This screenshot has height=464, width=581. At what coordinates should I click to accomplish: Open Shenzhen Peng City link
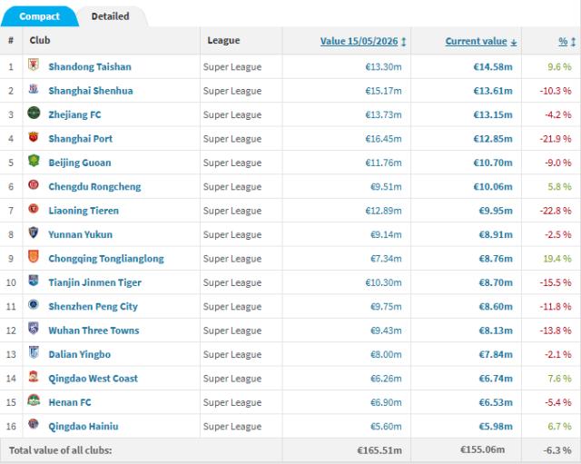[x=93, y=307]
